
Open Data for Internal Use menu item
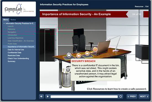(x=16, y=50)
